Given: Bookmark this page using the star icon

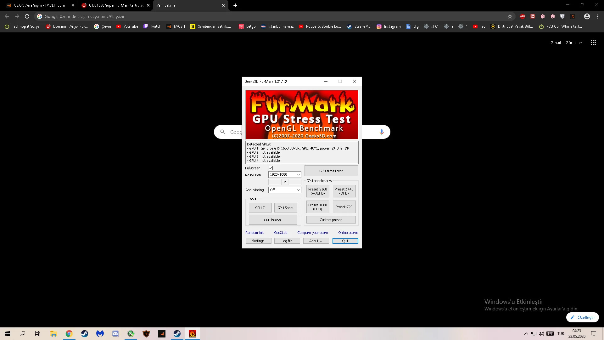Looking at the screenshot, I should [x=510, y=16].
